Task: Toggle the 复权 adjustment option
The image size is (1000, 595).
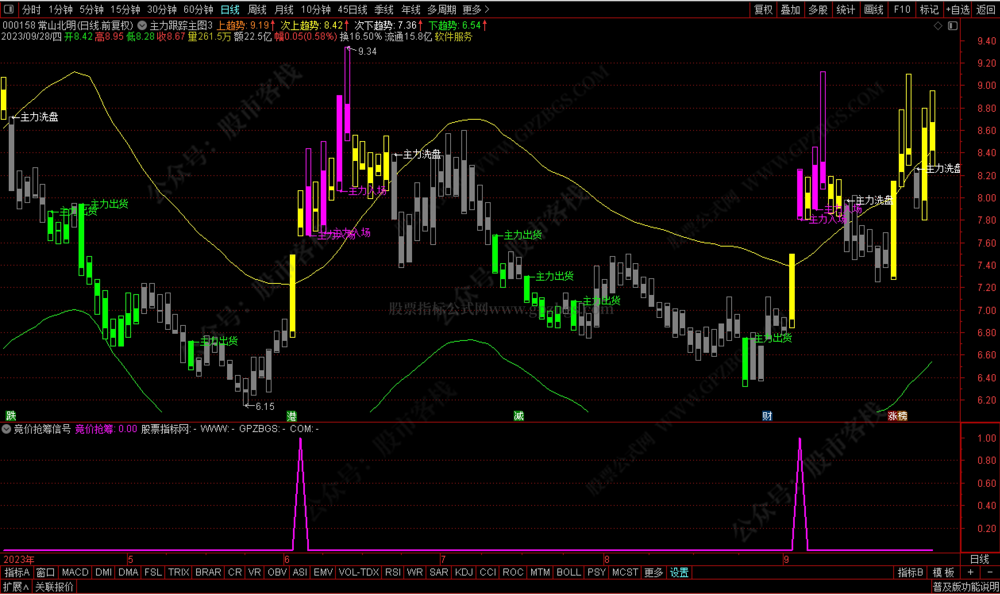Action: click(x=763, y=9)
